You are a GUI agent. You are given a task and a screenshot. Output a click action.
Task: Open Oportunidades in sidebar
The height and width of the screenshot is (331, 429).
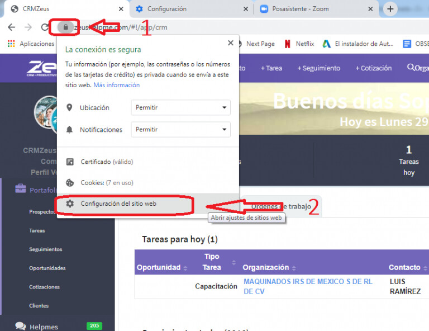tap(47, 268)
